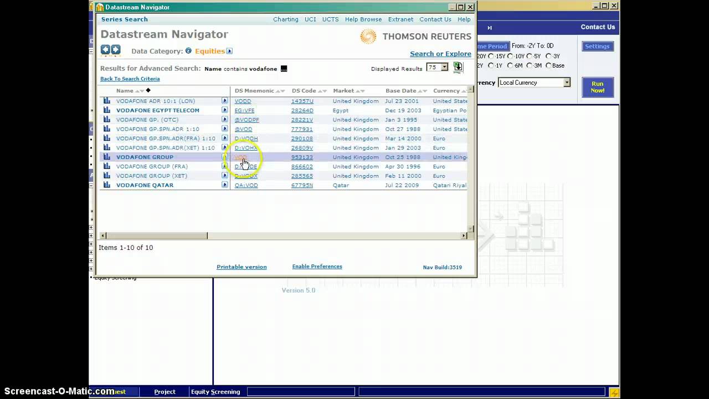This screenshot has height=399, width=709.
Task: Open the chart icon for VODAFONE GP.SPN.ADR(FRA) 1:10
Action: [107, 139]
